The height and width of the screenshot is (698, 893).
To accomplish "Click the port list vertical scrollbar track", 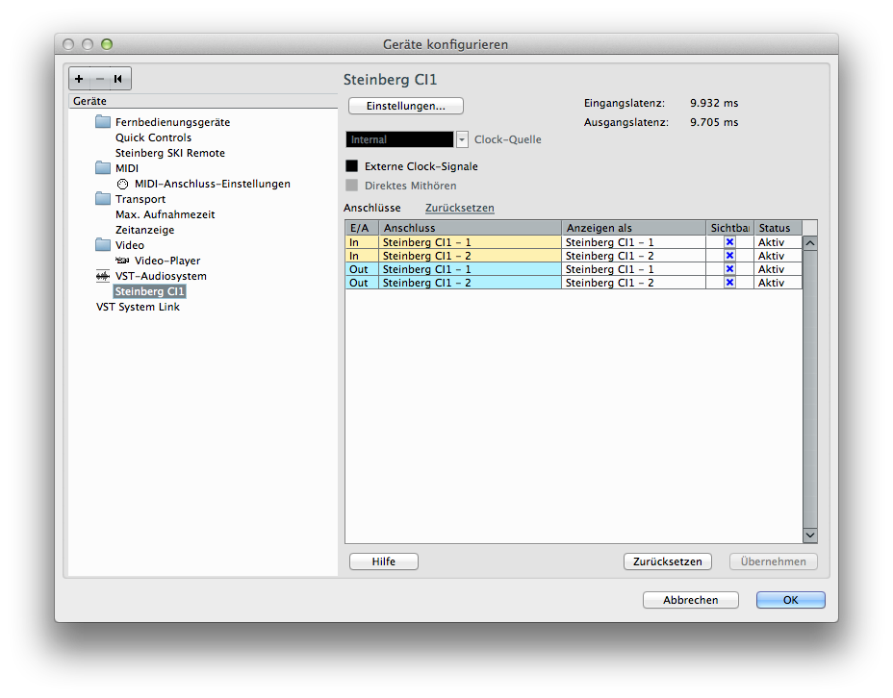I will tap(810, 389).
